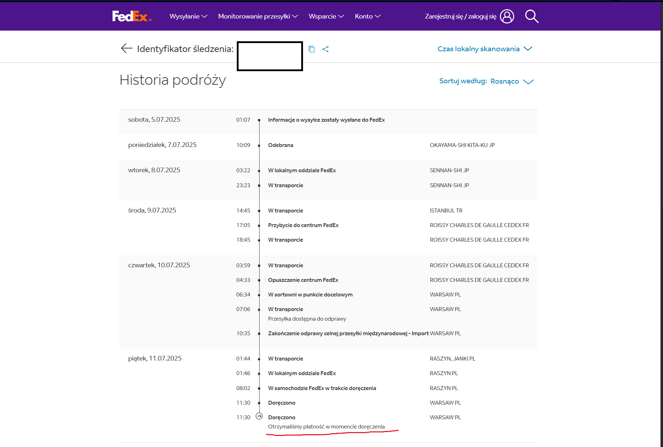Change sort order via Rosnąco dropdown
The width and height of the screenshot is (663, 447).
tap(512, 81)
